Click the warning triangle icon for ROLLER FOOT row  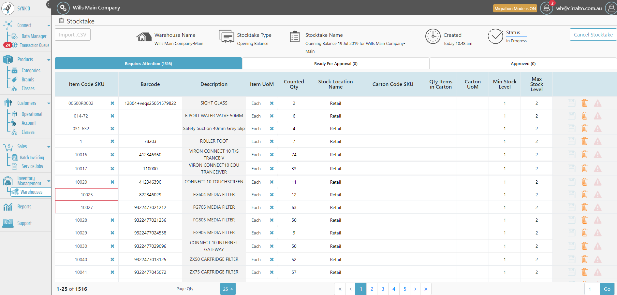[x=597, y=141]
